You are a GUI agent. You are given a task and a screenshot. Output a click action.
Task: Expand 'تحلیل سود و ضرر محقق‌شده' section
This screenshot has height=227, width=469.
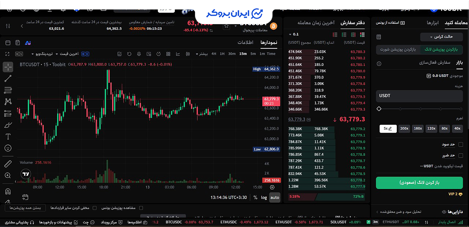click(399, 212)
